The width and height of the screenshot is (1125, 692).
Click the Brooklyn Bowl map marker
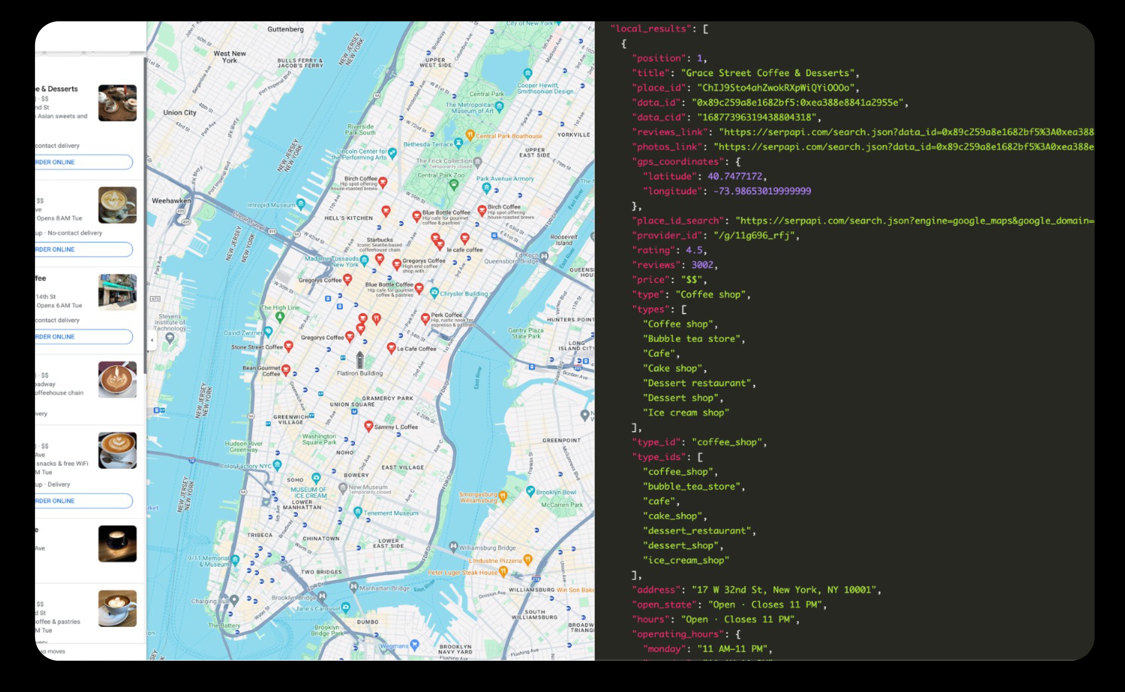tap(530, 491)
